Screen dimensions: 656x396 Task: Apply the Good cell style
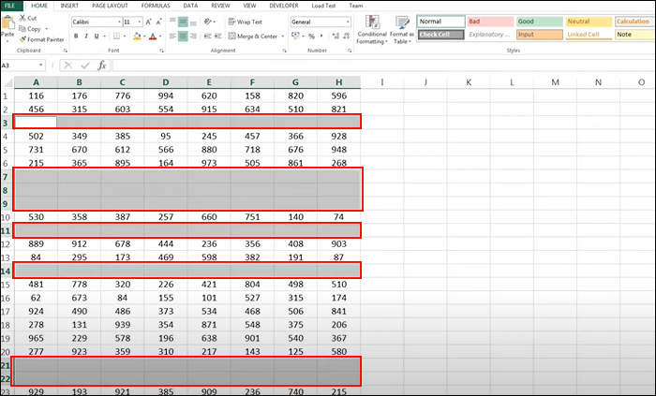539,22
